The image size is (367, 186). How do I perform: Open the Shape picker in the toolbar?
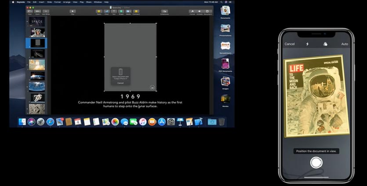tap(121, 11)
